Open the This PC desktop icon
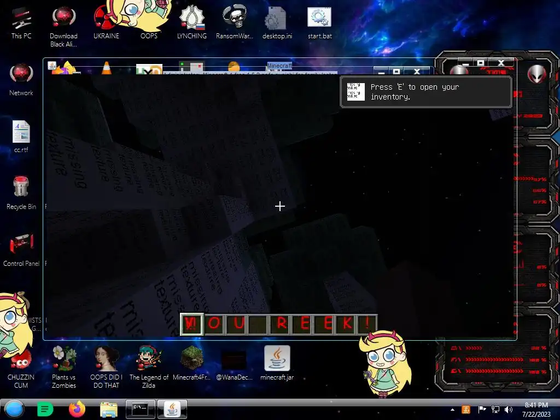 point(21,22)
